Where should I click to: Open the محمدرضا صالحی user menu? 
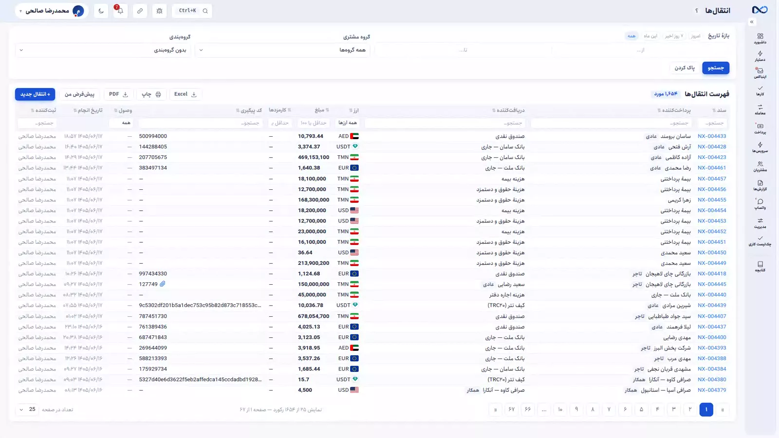[x=51, y=11]
